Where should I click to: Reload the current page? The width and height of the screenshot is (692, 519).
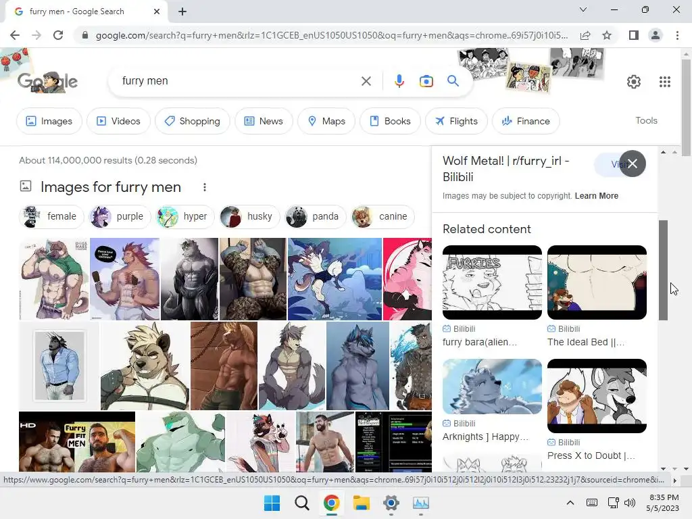pyautogui.click(x=58, y=35)
